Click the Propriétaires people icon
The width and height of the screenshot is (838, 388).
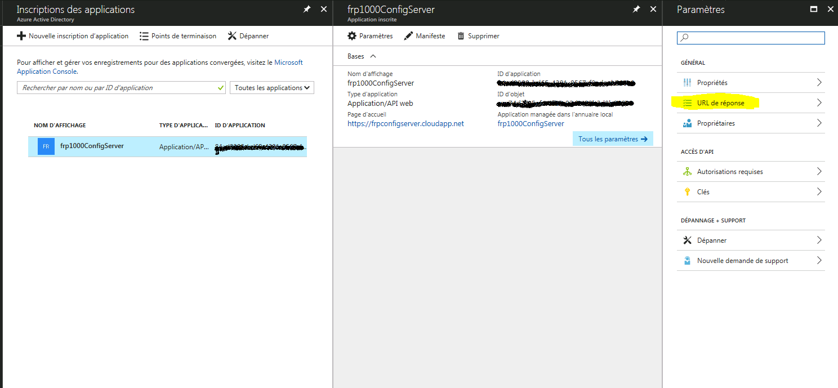(687, 123)
